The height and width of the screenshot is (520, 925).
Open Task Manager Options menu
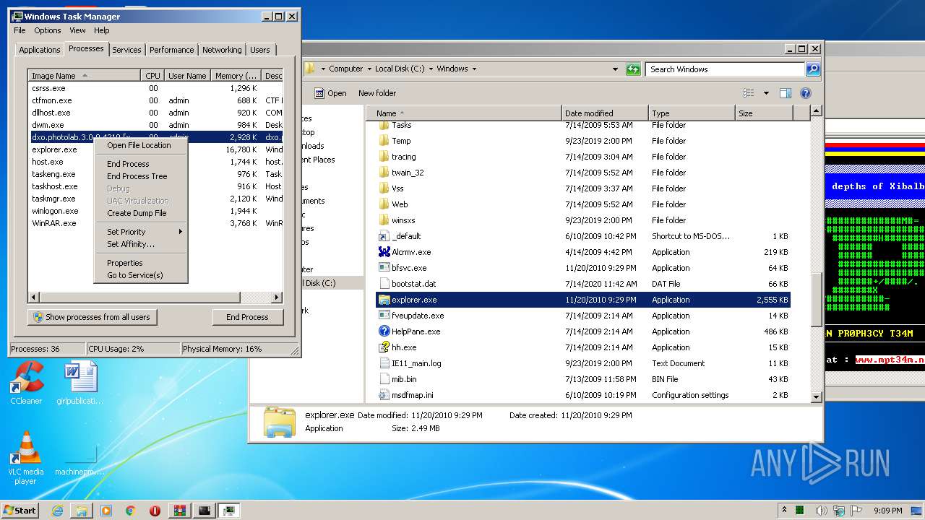click(48, 30)
